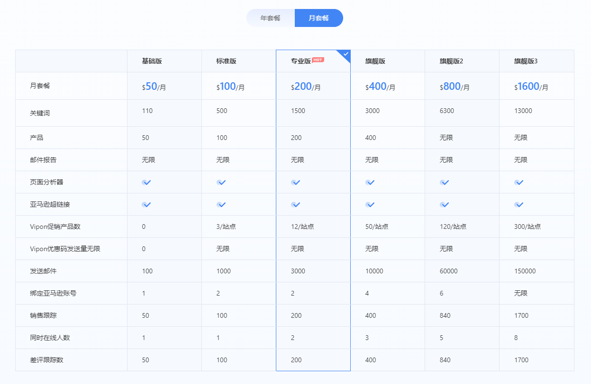Click the selected-corner checkmark on 专业版
Viewport: 591px width, 384px height.
click(x=346, y=54)
